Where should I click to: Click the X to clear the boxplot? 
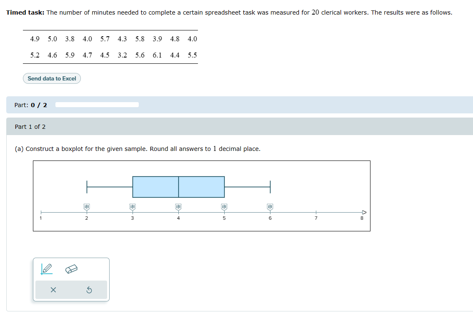[53, 289]
